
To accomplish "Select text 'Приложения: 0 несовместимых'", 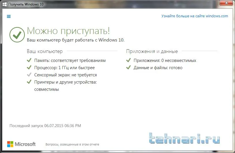I will click(x=165, y=61).
